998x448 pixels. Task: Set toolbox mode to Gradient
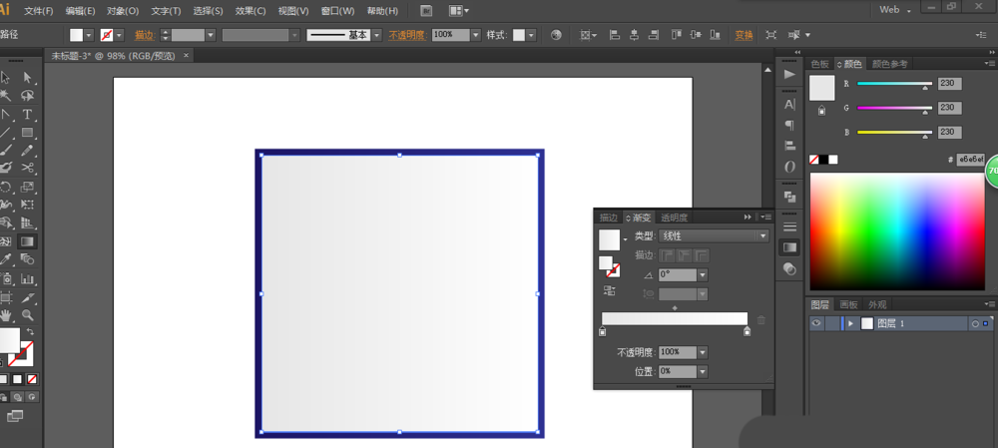[x=17, y=379]
